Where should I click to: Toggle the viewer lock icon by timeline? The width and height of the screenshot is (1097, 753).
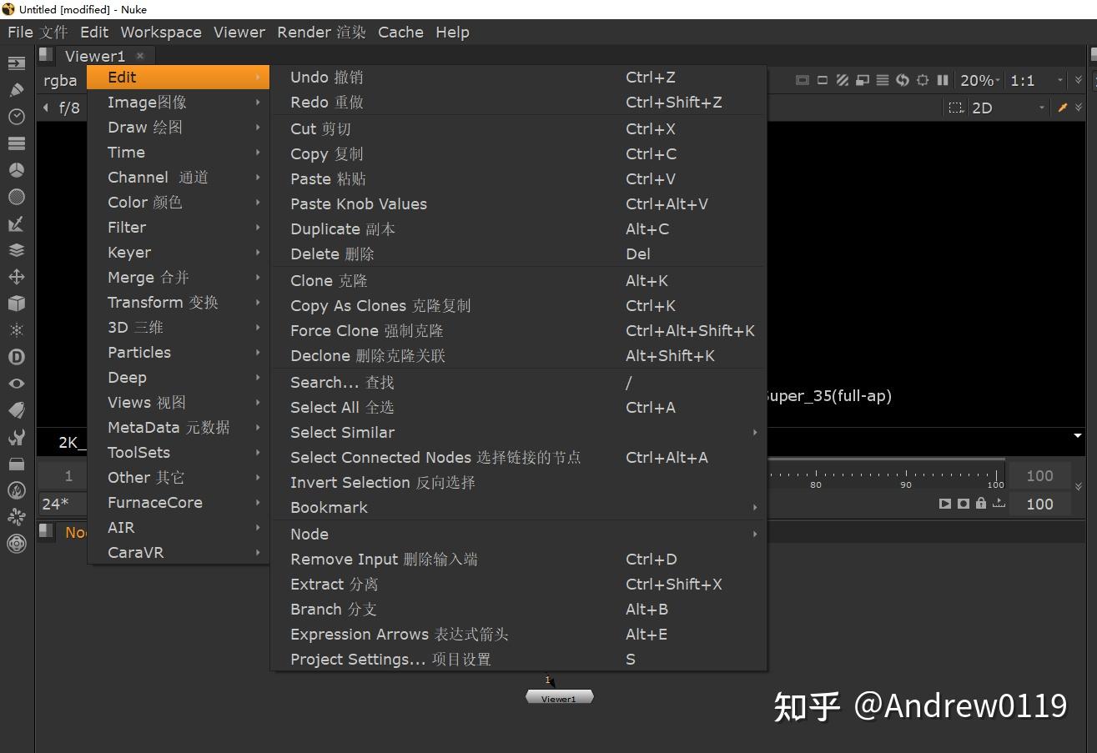point(981,504)
